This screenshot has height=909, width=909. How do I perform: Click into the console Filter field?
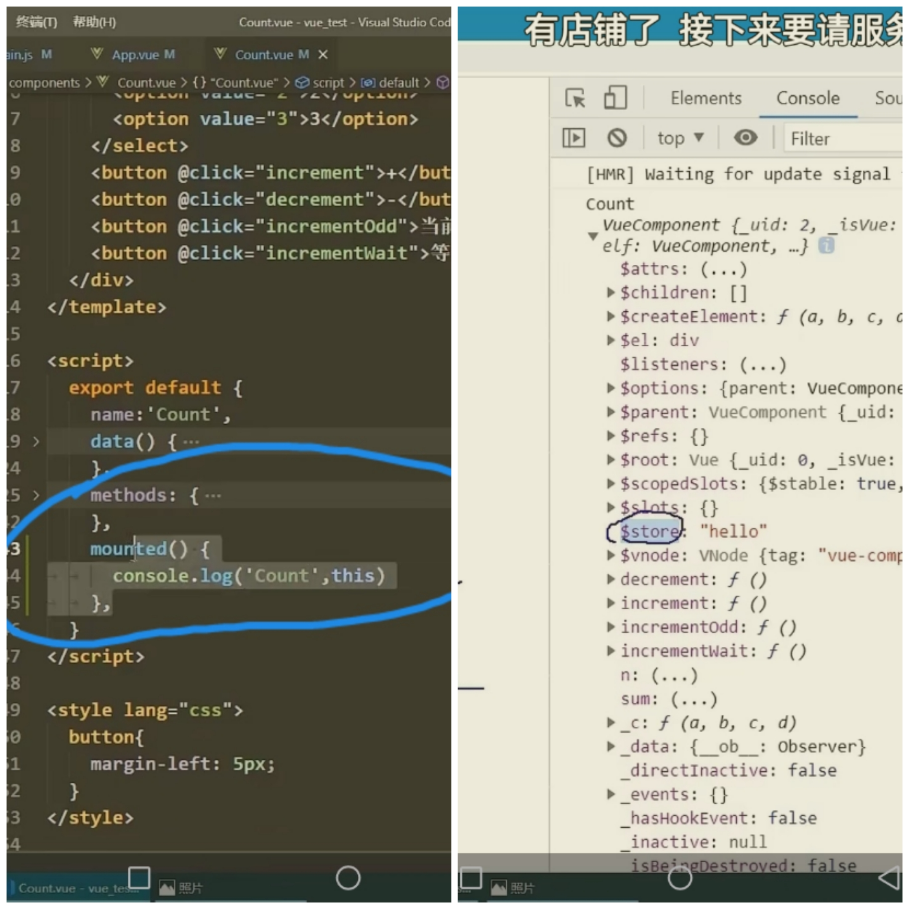(x=842, y=139)
